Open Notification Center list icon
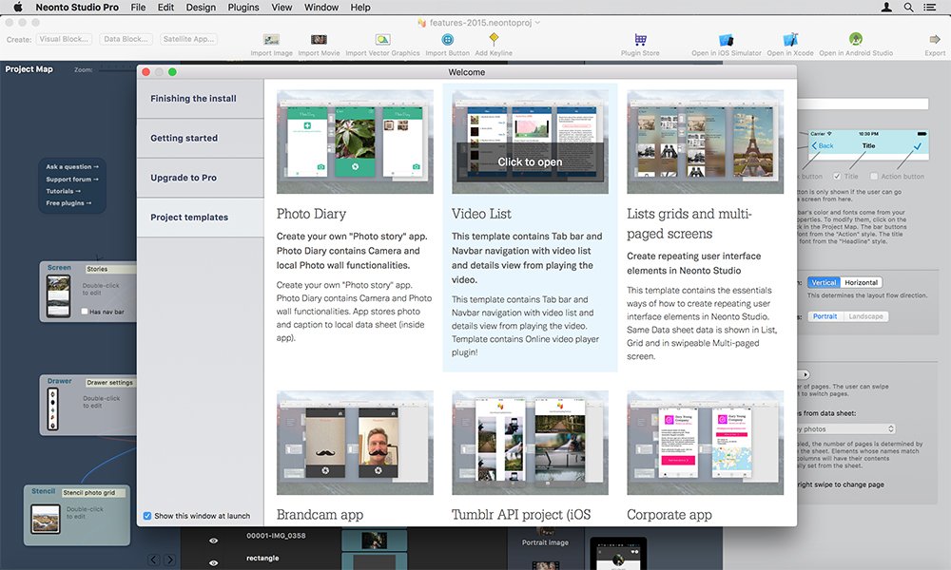 click(x=929, y=8)
